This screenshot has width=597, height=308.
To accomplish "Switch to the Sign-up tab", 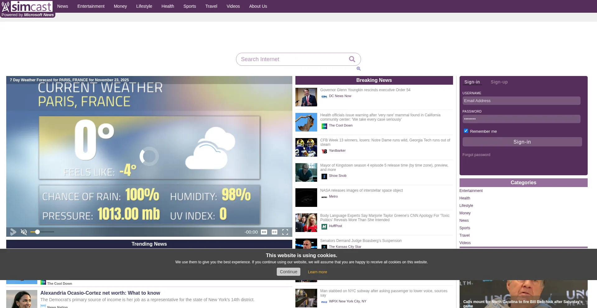I will point(499,82).
